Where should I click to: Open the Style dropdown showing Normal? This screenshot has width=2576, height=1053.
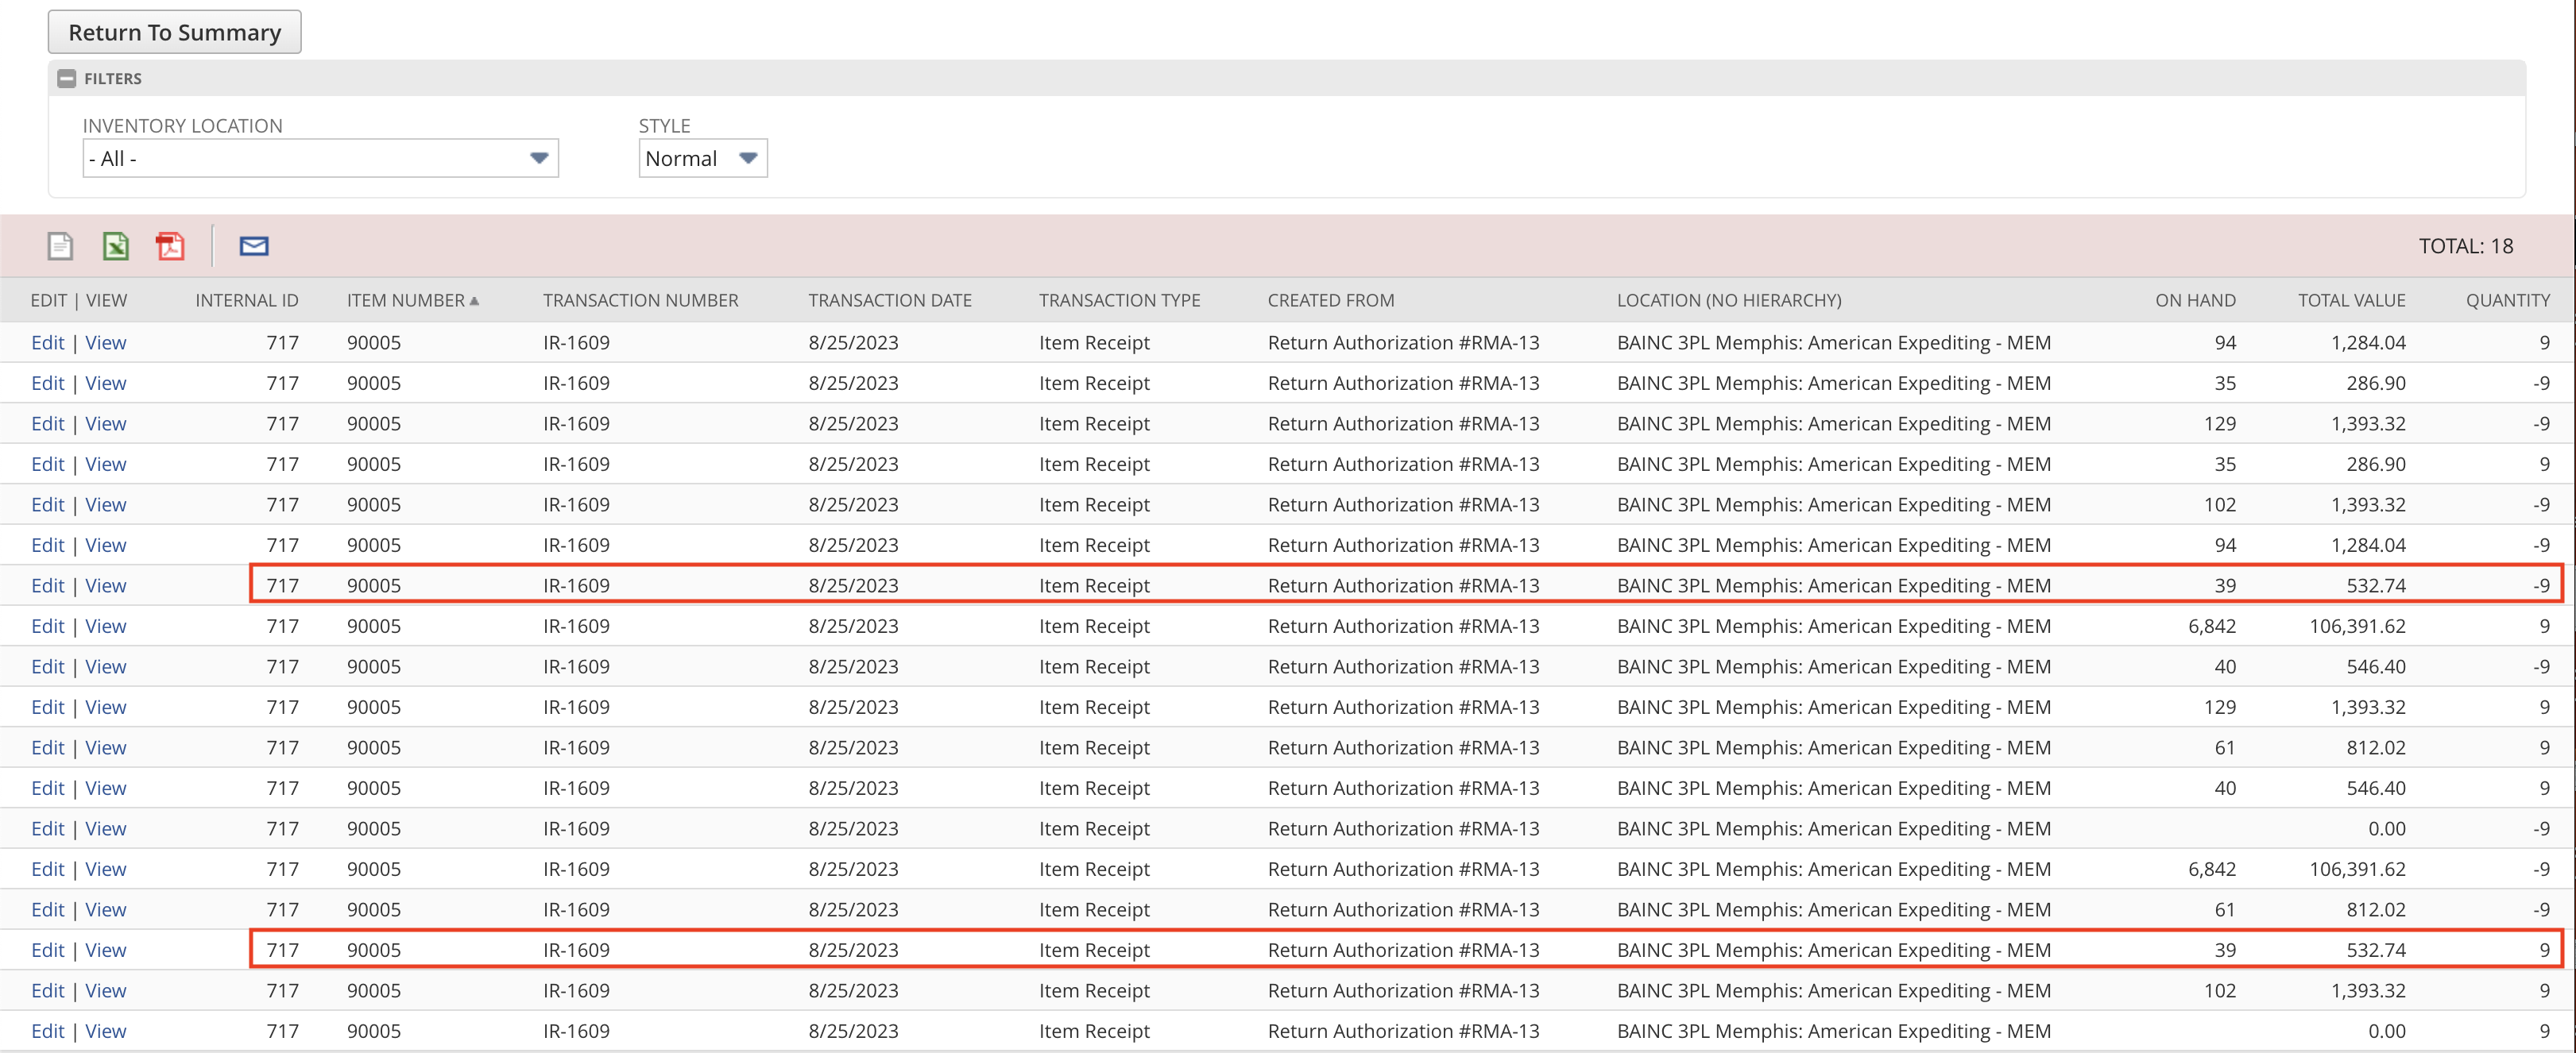(702, 158)
